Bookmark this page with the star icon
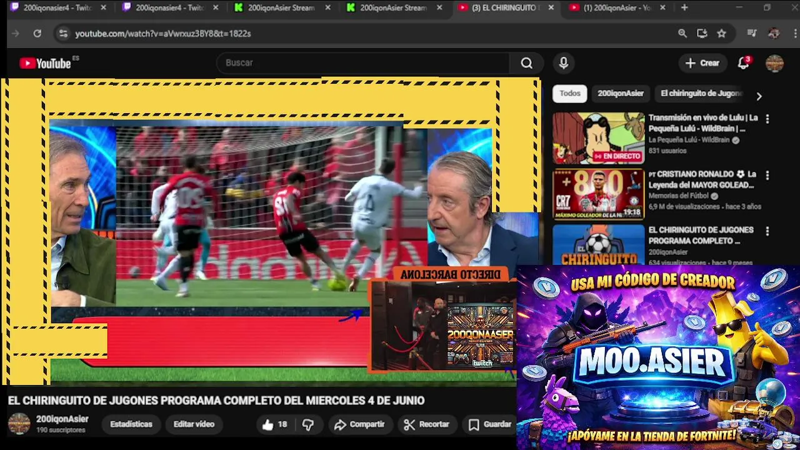 point(722,34)
